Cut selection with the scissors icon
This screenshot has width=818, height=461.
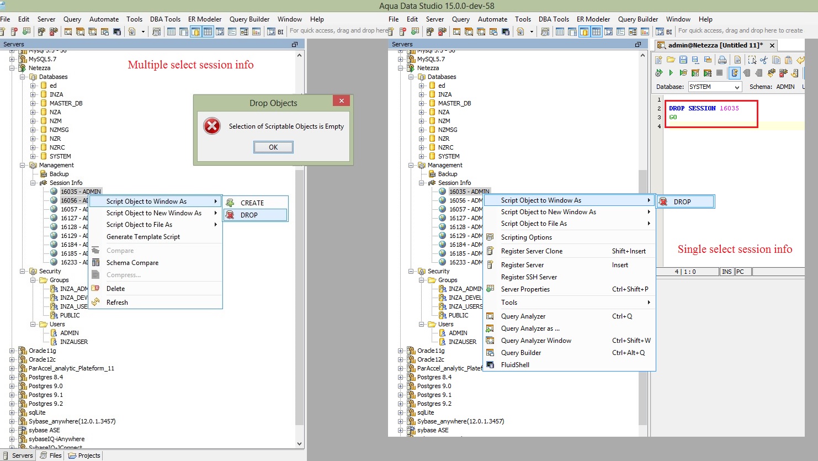pyautogui.click(x=764, y=60)
